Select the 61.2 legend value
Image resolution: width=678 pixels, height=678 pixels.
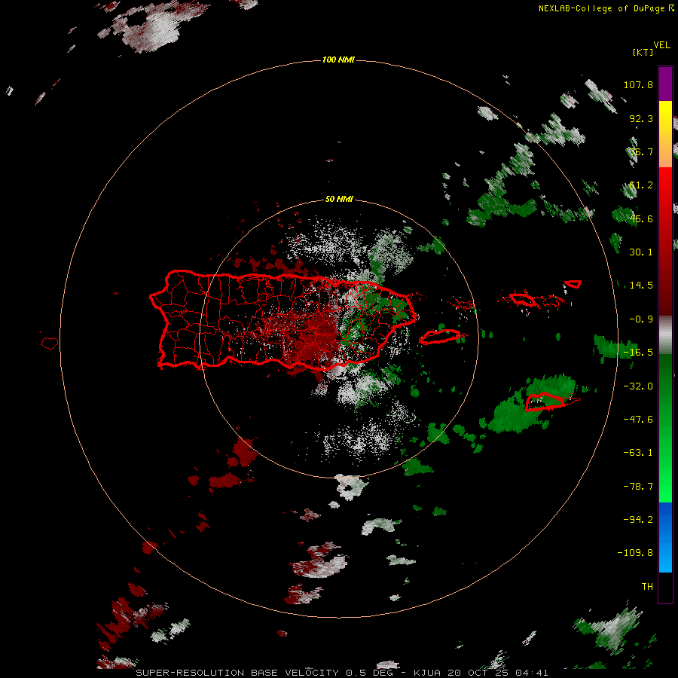click(x=641, y=185)
